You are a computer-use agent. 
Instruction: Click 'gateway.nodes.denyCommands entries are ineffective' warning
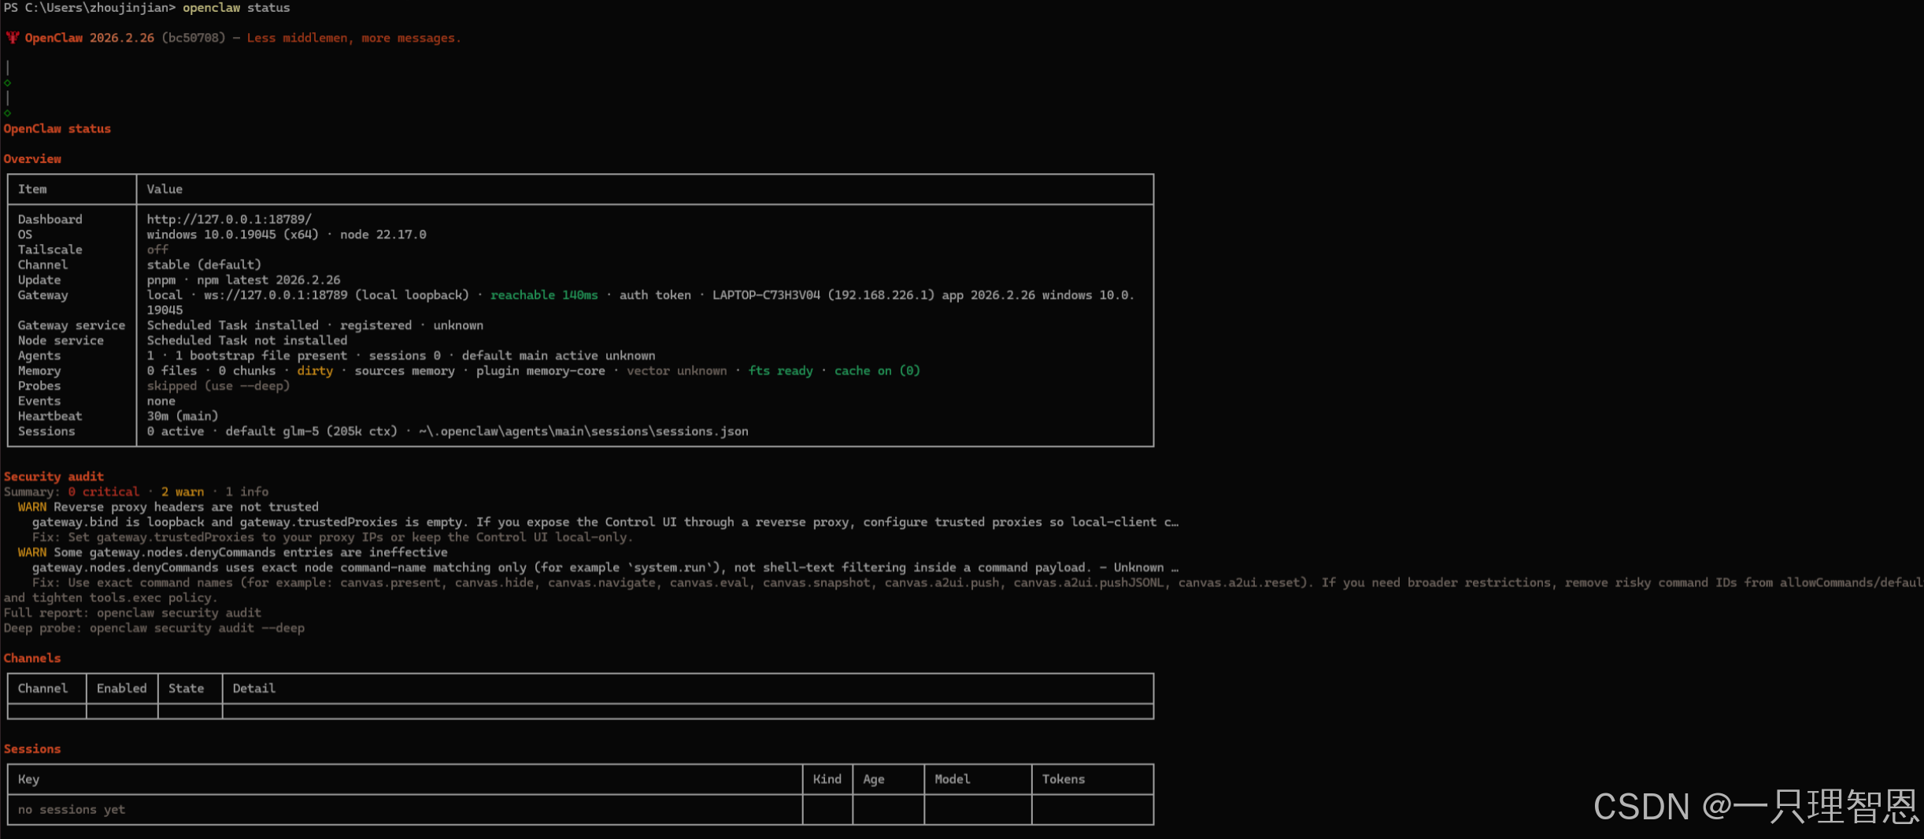[268, 553]
